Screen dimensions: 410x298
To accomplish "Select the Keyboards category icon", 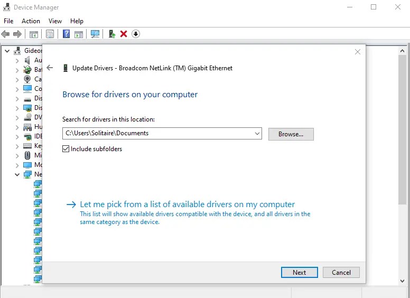I will coord(27,146).
